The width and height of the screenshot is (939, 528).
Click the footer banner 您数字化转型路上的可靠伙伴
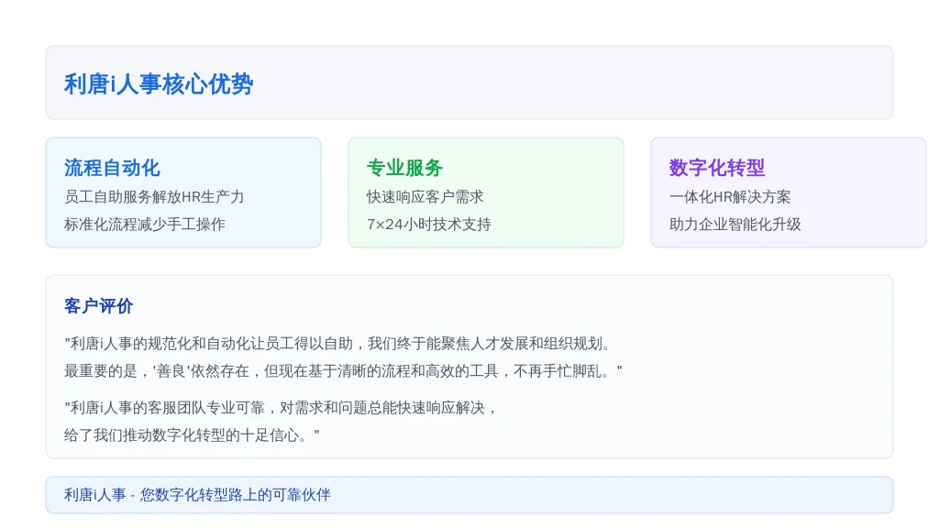click(469, 495)
